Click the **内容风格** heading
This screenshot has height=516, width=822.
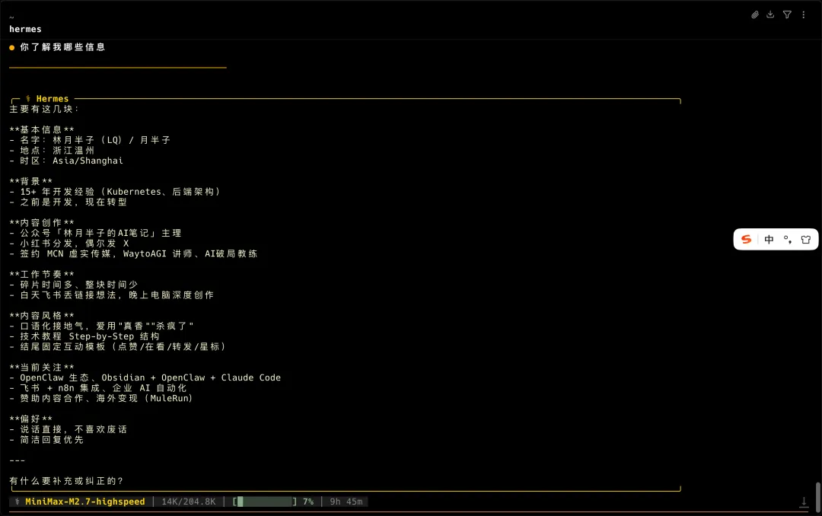click(x=41, y=316)
